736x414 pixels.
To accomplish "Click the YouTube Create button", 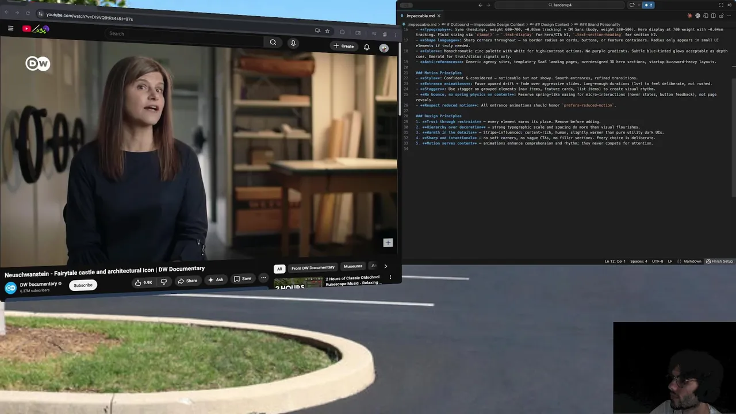I will click(x=343, y=46).
